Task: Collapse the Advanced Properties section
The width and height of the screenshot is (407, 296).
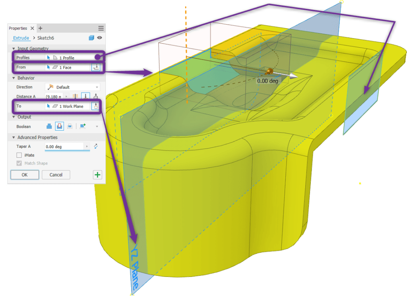Action: click(x=14, y=137)
